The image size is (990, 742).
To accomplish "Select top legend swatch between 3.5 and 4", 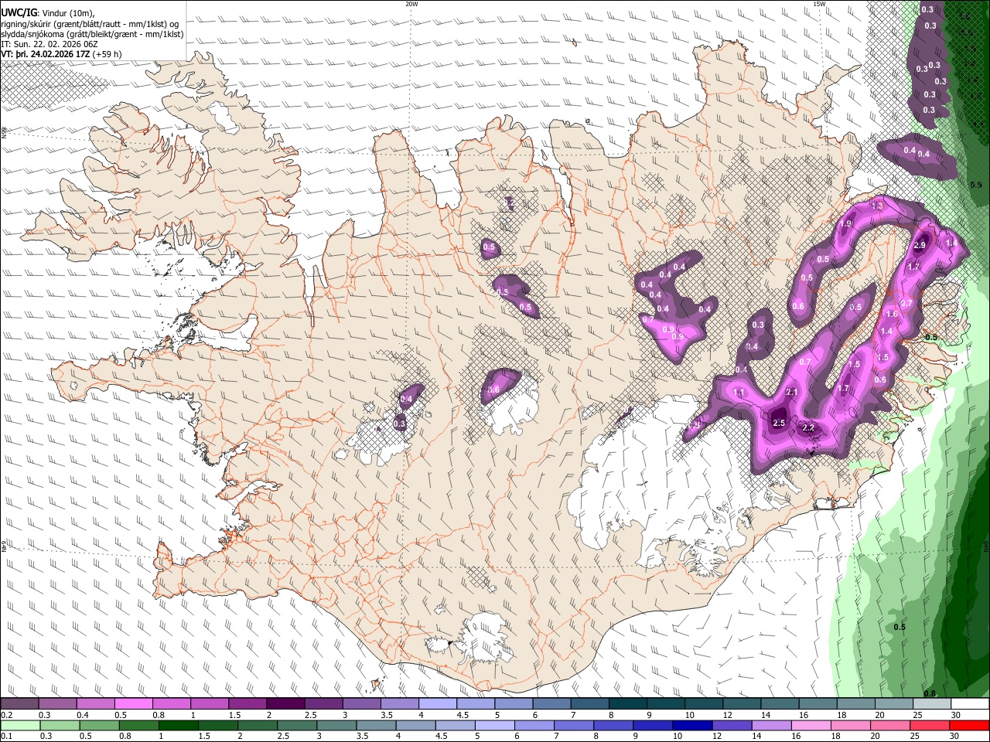I will coord(400,704).
